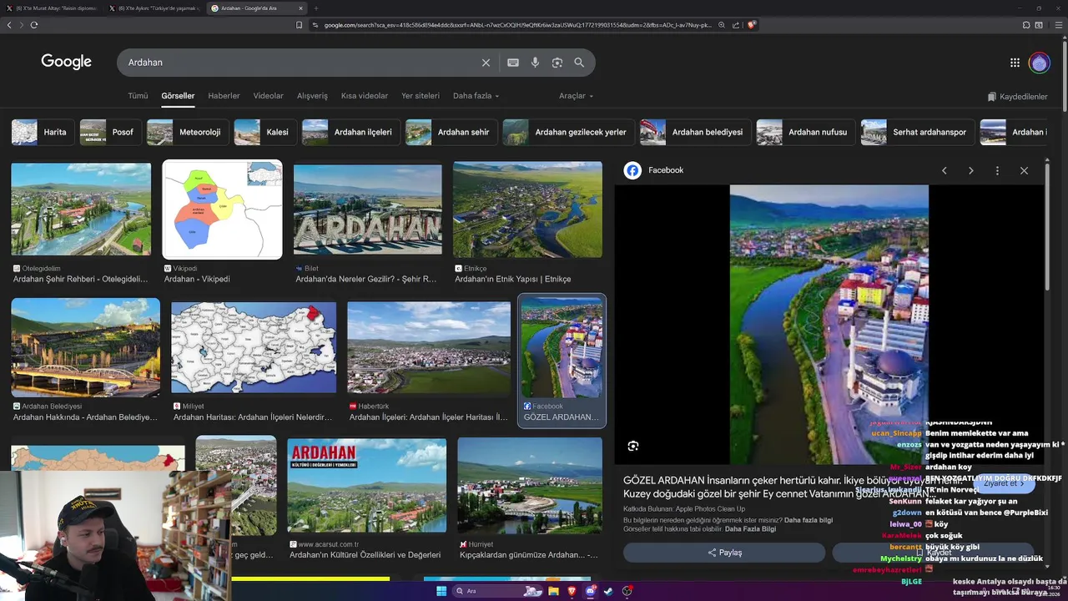This screenshot has width=1068, height=601.
Task: Search by image with Google Lens
Action: (x=557, y=63)
